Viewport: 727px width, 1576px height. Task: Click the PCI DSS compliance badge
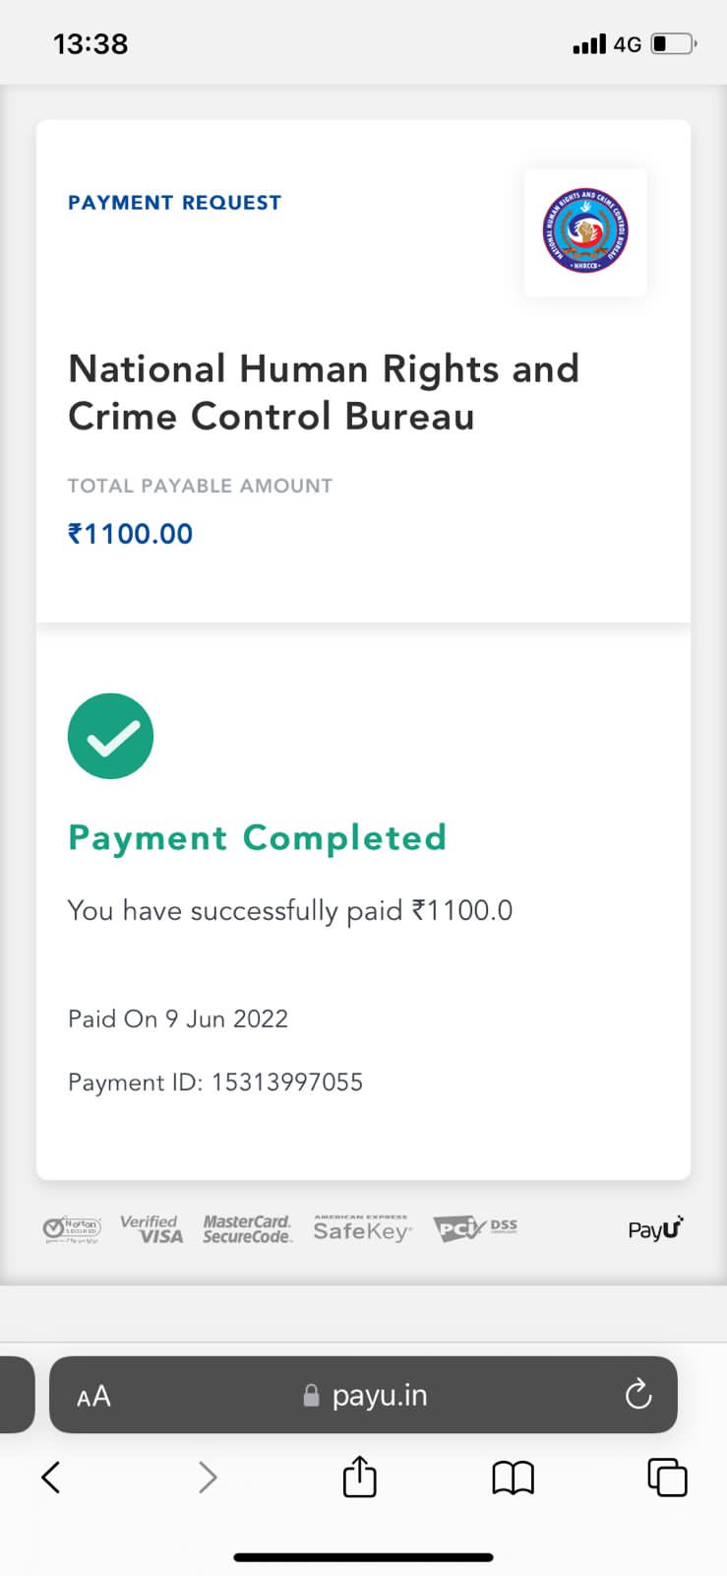(475, 1228)
